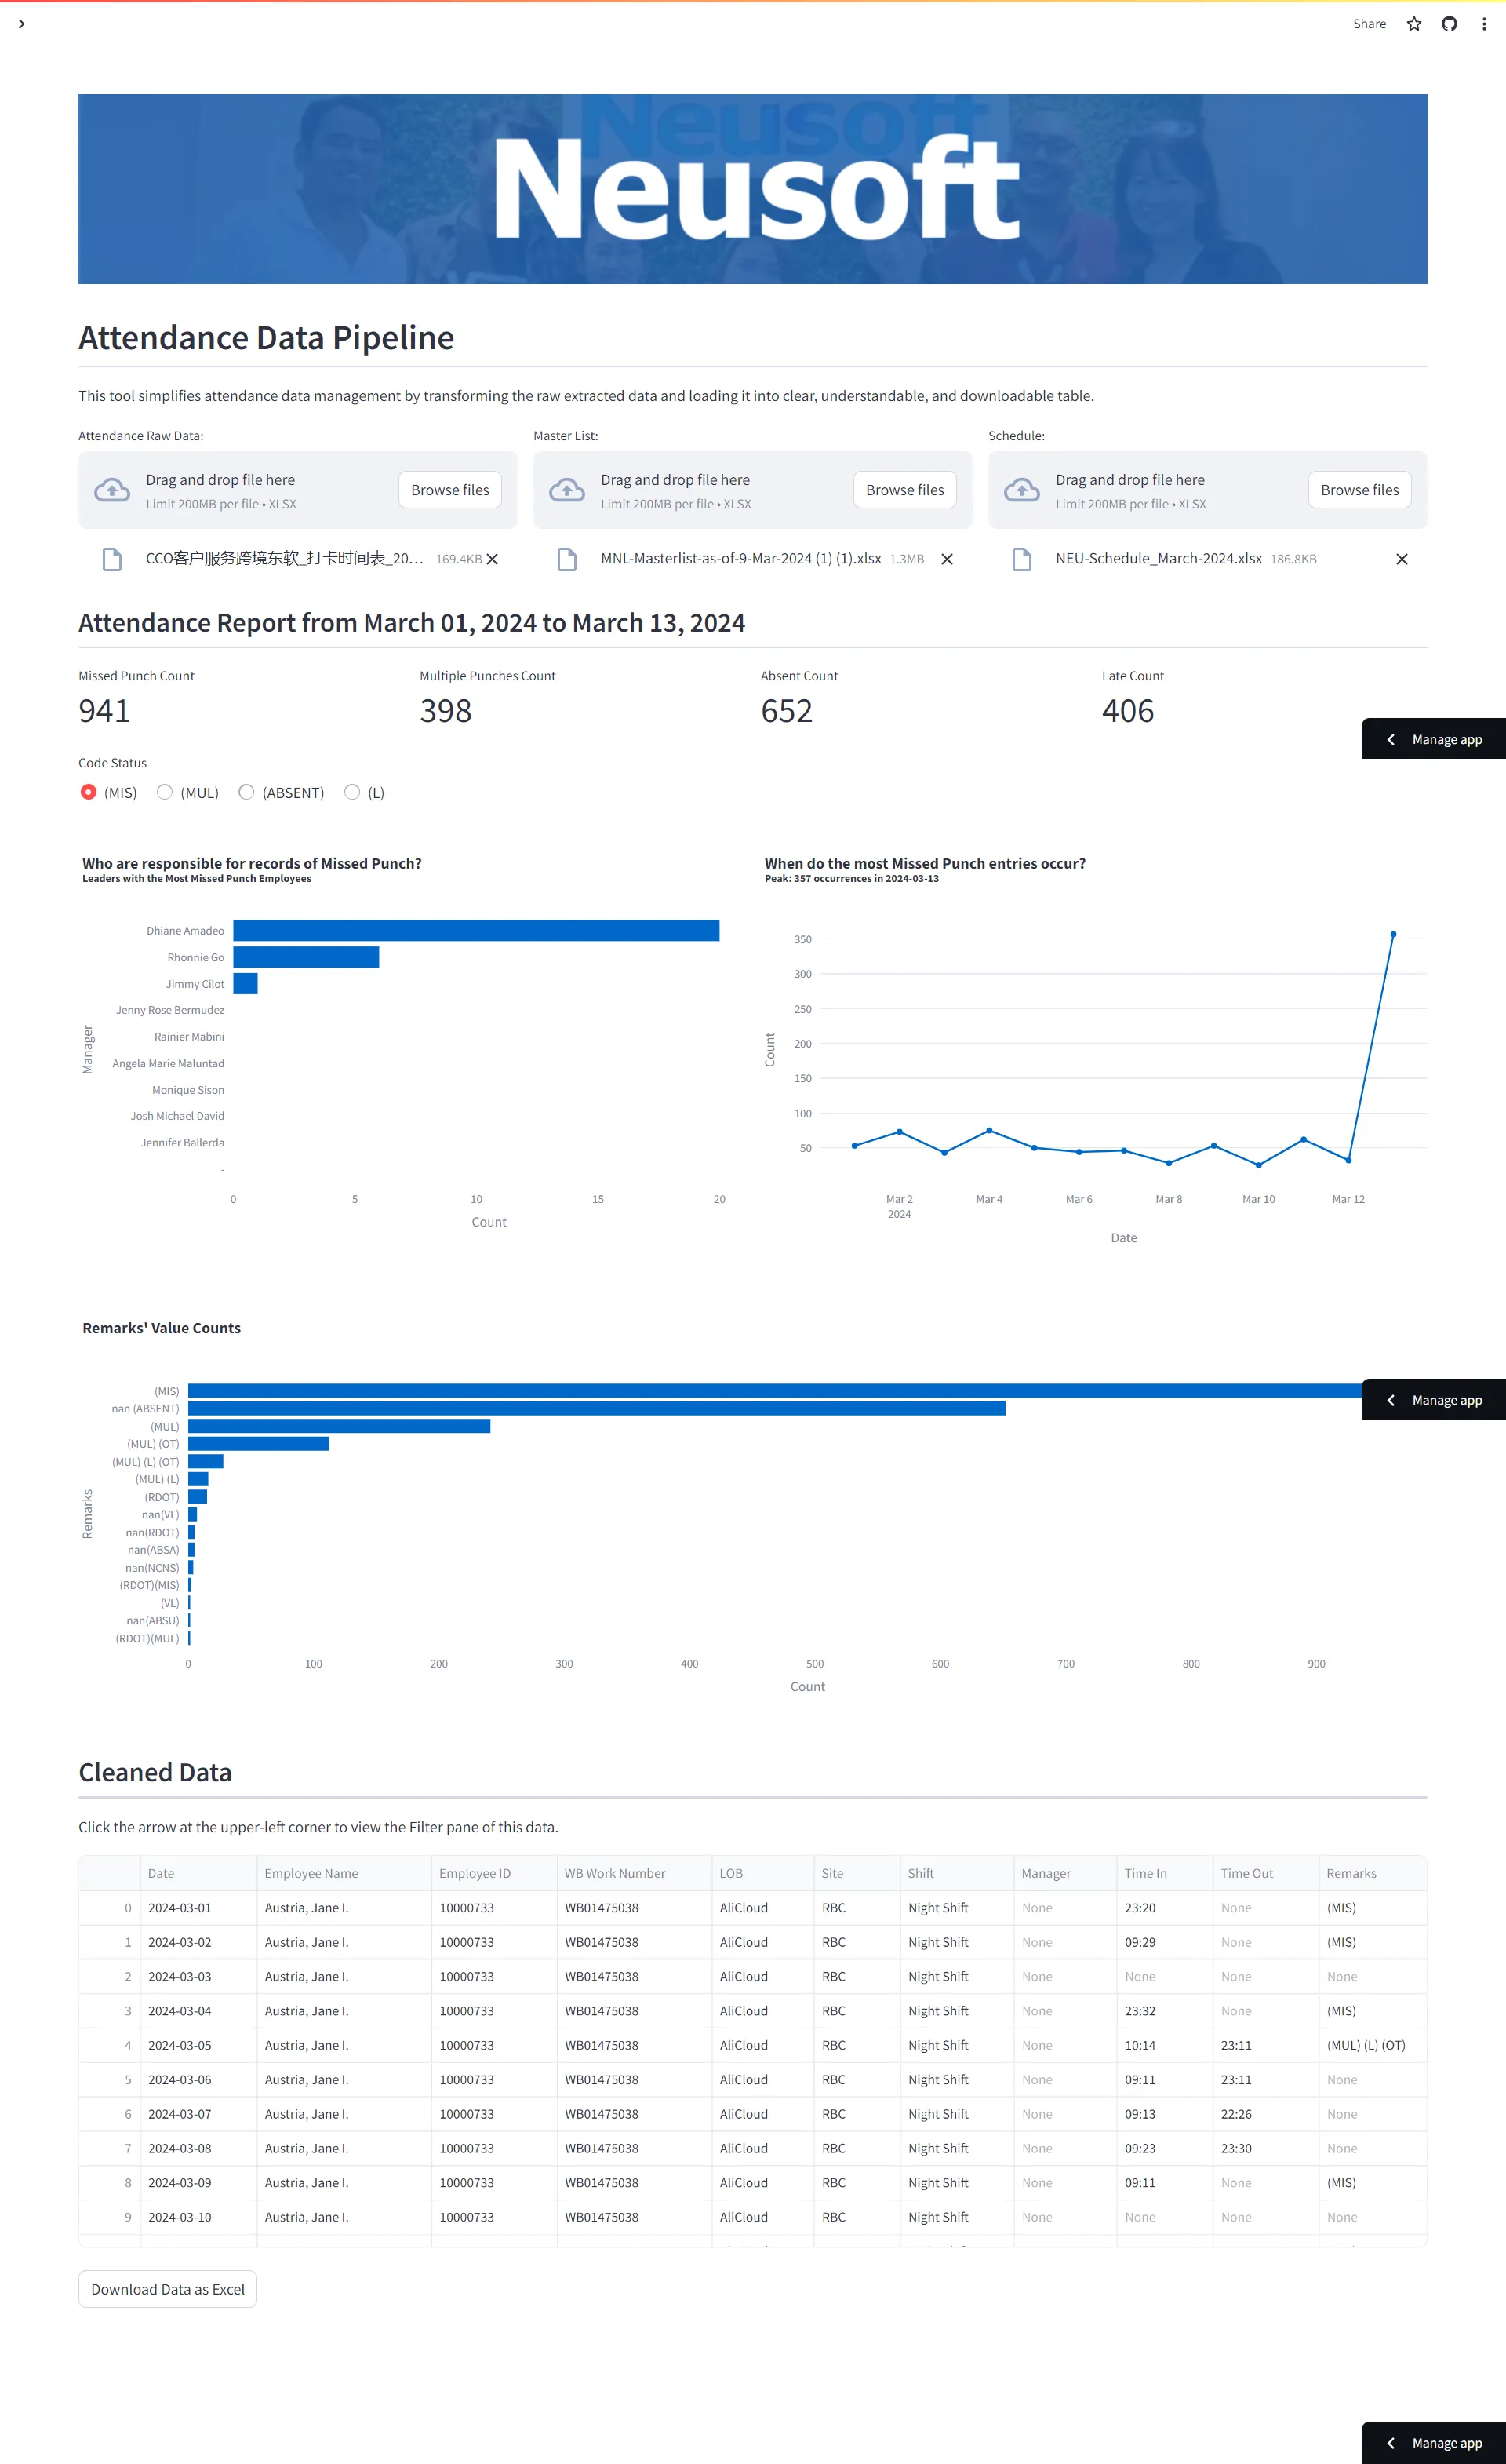1506x2464 pixels.
Task: Click the Manager column header
Action: [x=1064, y=1873]
